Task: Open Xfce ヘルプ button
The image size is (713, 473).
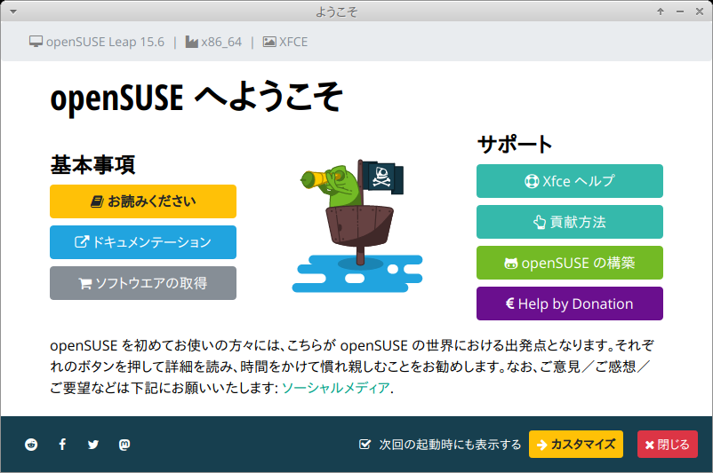Action: pos(569,181)
